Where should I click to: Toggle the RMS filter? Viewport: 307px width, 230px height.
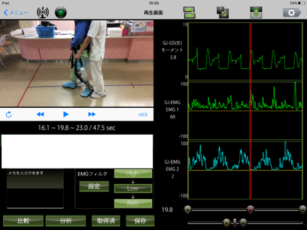coord(133,203)
